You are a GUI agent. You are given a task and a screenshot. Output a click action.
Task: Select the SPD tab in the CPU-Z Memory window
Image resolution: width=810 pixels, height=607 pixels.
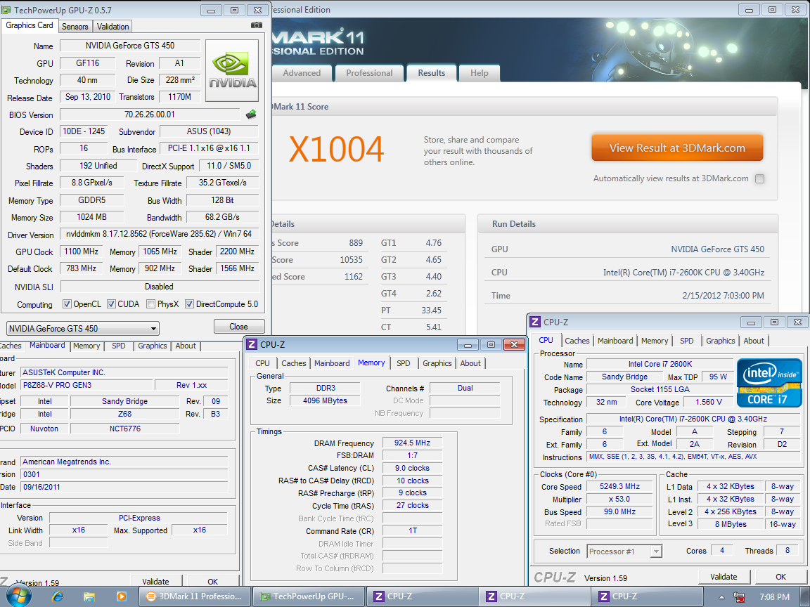[404, 363]
